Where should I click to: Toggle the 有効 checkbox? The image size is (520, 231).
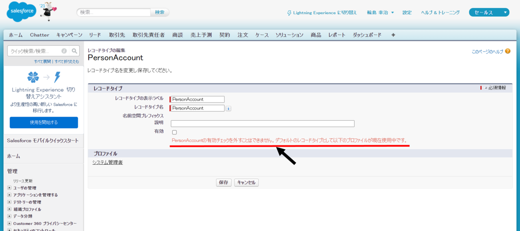click(x=174, y=132)
